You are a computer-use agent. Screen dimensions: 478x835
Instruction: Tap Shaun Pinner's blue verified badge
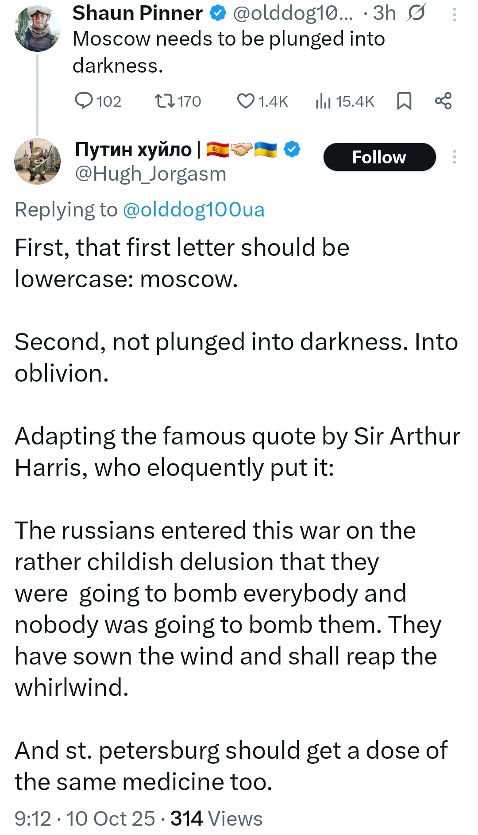tap(218, 13)
